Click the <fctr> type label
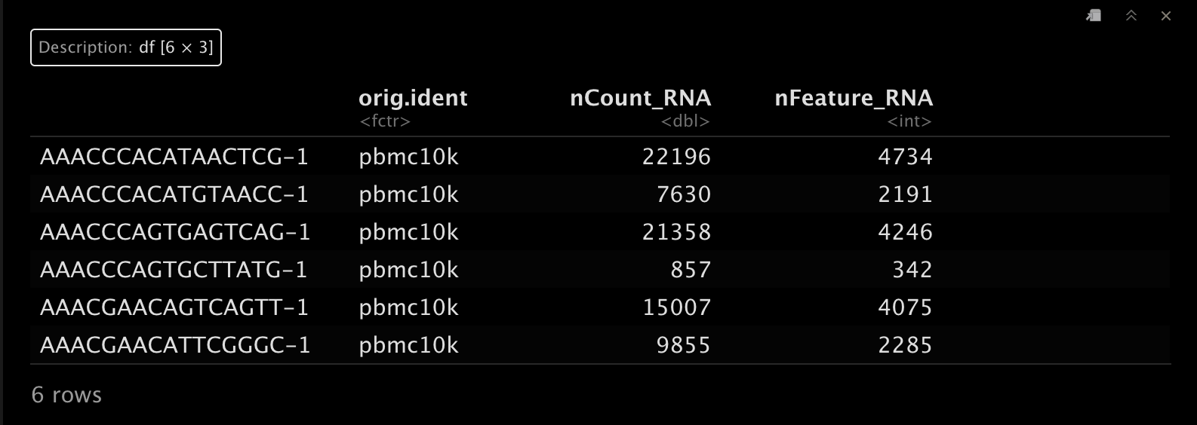This screenshot has height=425, width=1197. (385, 121)
